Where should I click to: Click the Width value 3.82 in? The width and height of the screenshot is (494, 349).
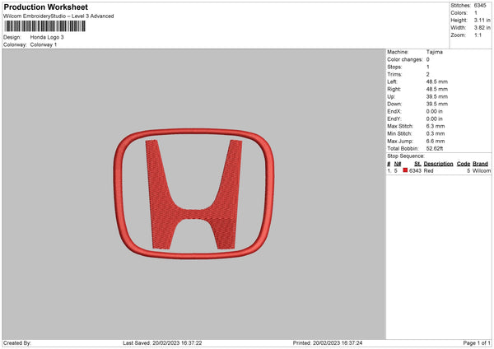(482, 28)
